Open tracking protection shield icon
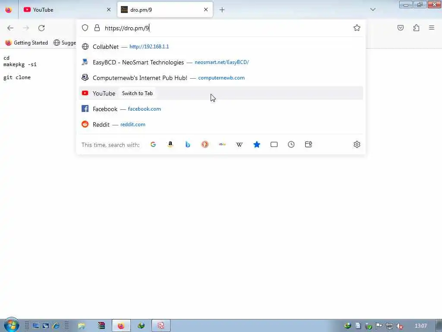 (x=85, y=28)
